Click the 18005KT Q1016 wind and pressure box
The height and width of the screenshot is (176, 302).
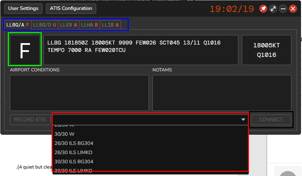point(267,50)
